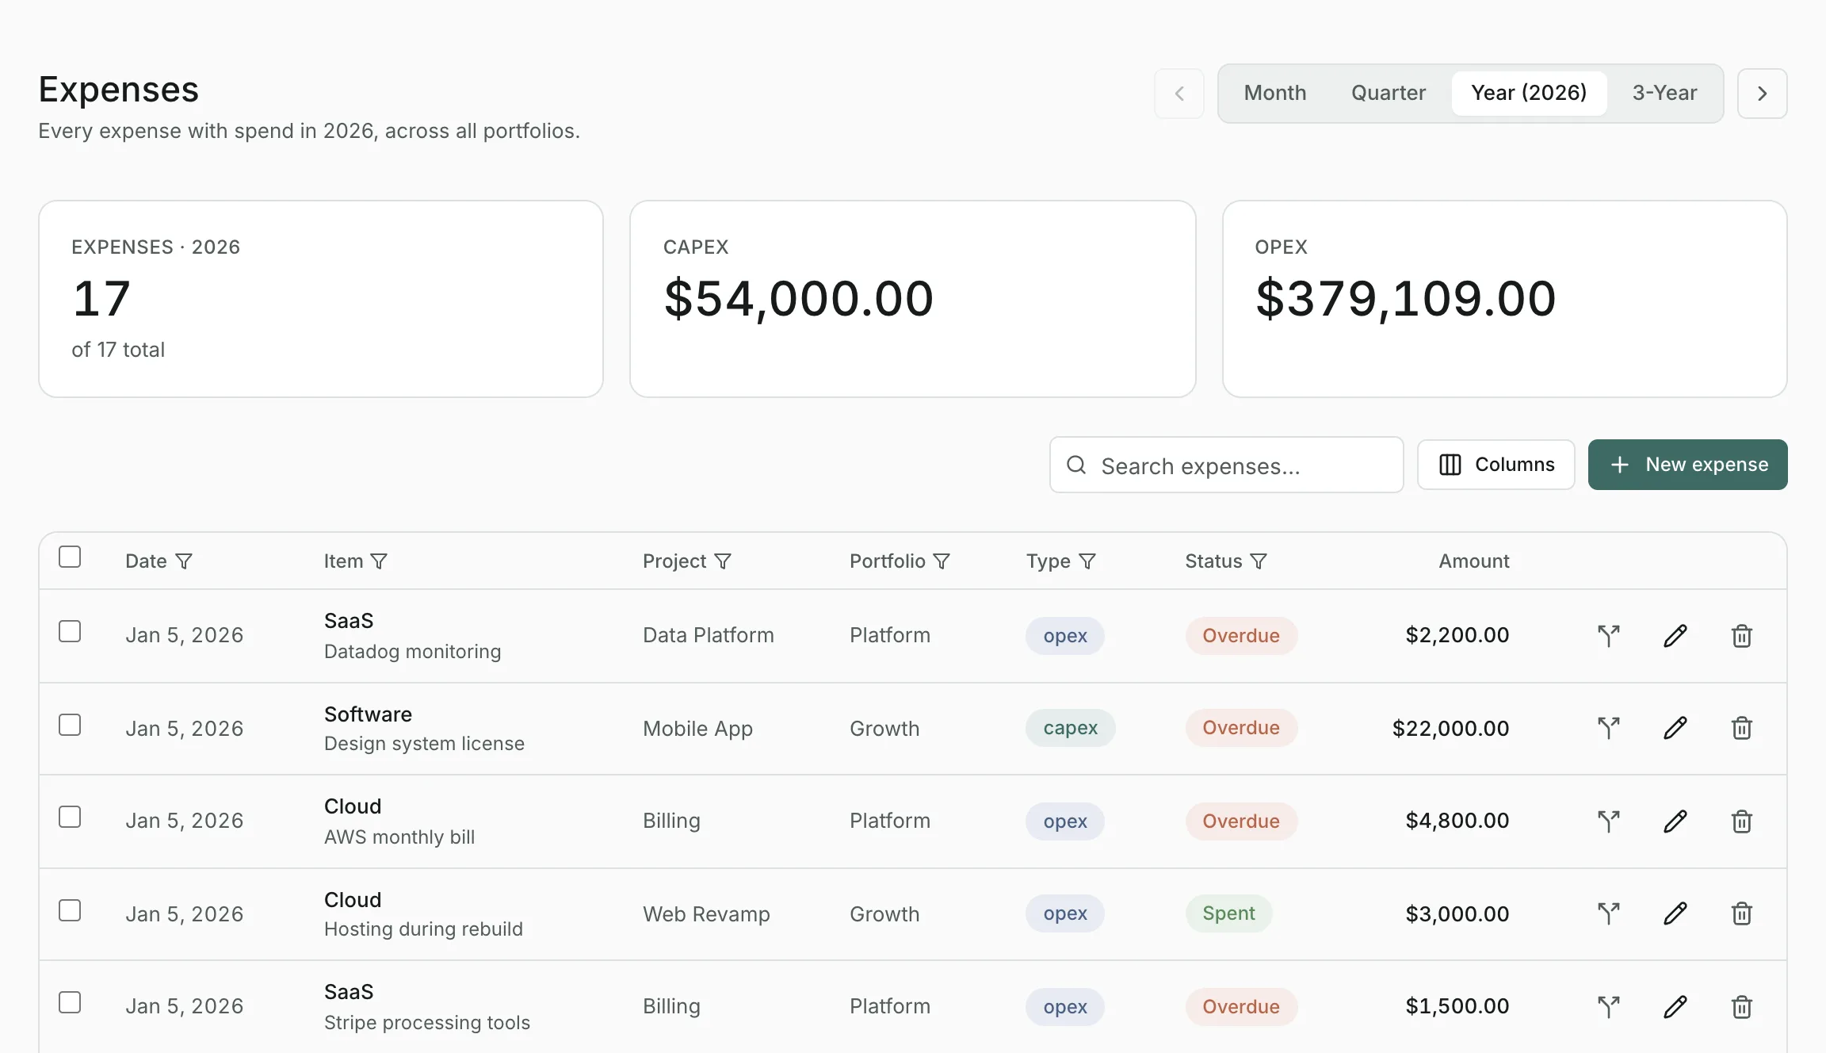The image size is (1826, 1053).
Task: Click the $379,109.00 OPEX total
Action: 1406,299
